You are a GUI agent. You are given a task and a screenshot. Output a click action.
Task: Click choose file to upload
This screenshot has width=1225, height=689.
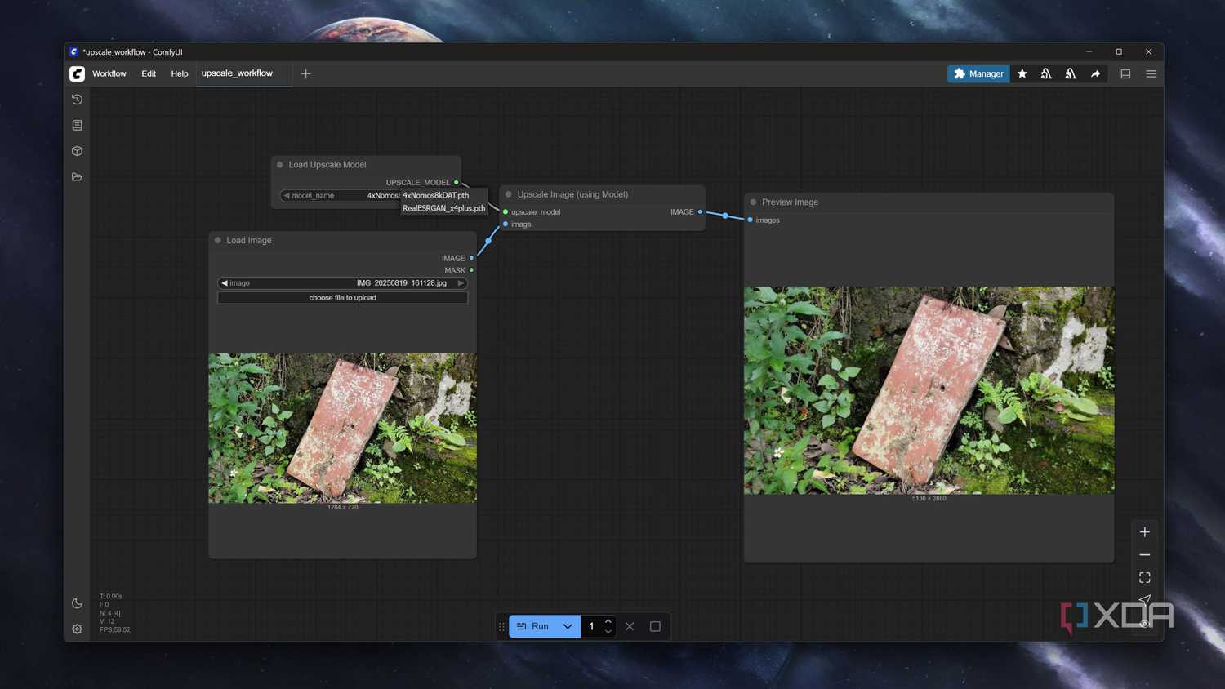click(342, 298)
